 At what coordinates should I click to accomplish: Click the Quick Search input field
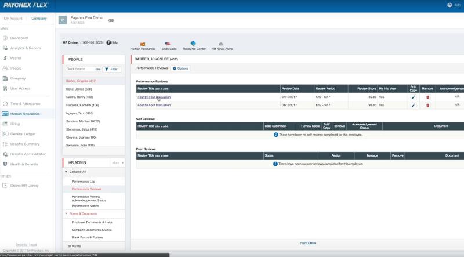point(80,69)
